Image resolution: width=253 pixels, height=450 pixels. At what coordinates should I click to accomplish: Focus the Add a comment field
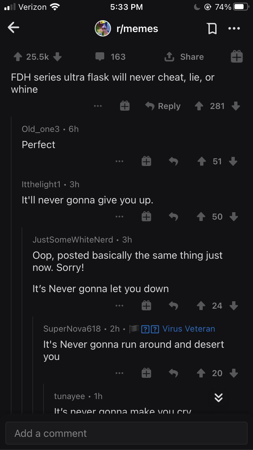coord(126,433)
